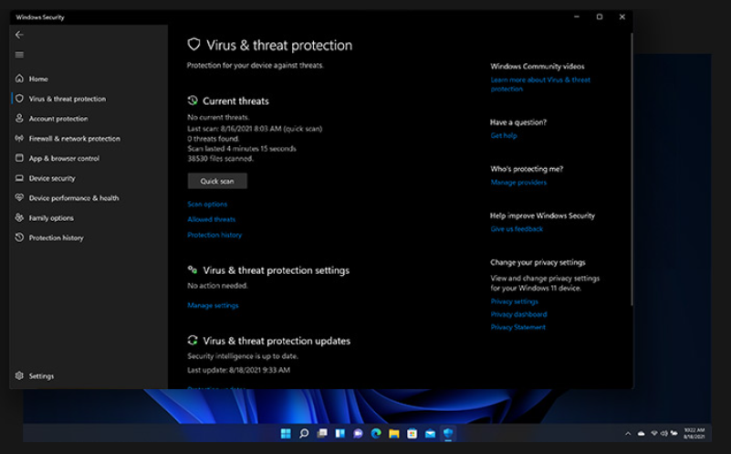Click Manage settings link
Viewport: 731px width, 454px height.
[213, 305]
